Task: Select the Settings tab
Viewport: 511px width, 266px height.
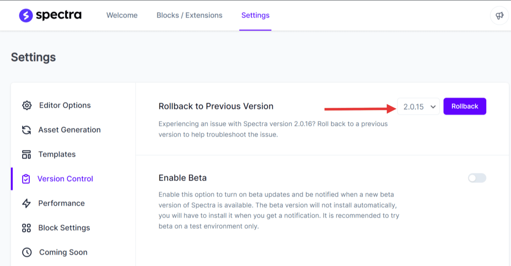Action: (255, 15)
